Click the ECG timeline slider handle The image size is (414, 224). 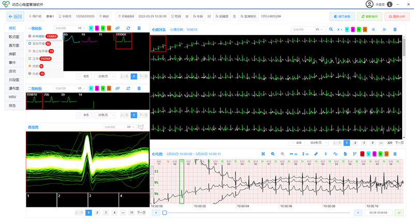click(x=165, y=212)
